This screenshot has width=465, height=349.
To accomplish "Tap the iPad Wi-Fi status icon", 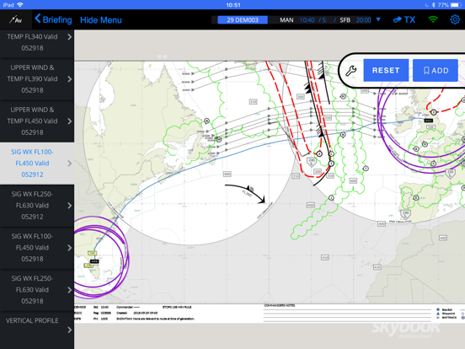I will pyautogui.click(x=20, y=5).
